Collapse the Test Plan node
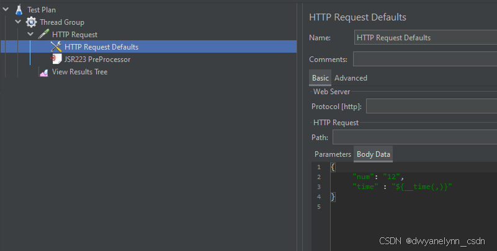Screen dimensions: 497x251 coord(6,9)
